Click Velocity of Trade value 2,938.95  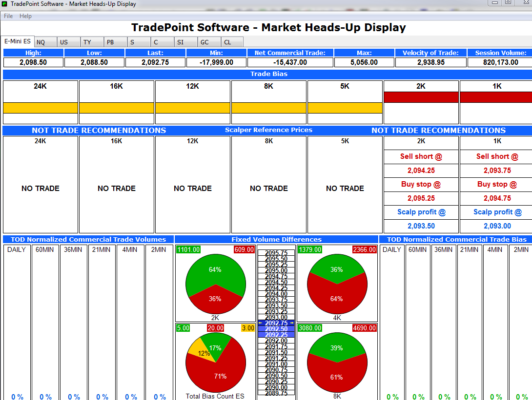(431, 62)
